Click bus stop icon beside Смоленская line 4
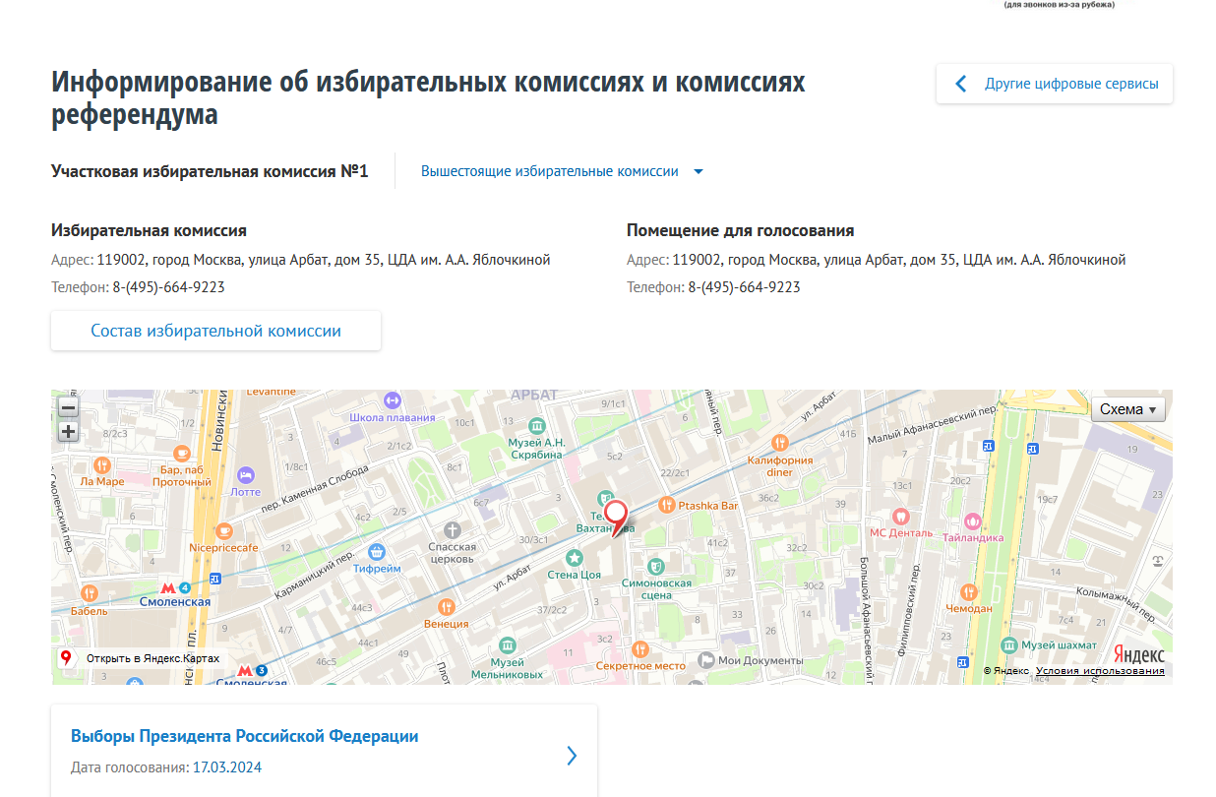 pos(215,578)
